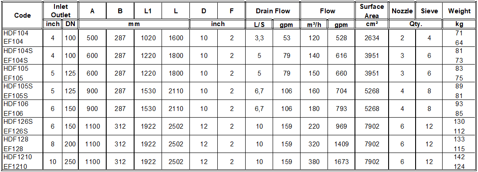478x172 pixels.
Task: Click surface area value 2634
Action: point(372,38)
